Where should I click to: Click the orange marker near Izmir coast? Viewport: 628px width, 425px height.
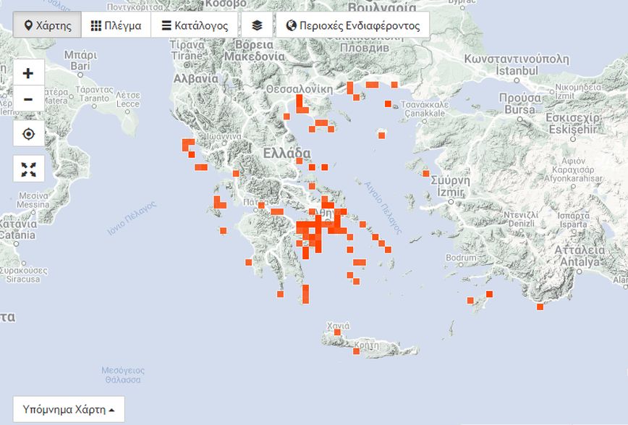coord(425,173)
